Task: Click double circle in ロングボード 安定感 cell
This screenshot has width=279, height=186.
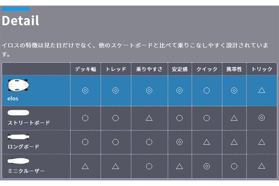Action: 179,142
